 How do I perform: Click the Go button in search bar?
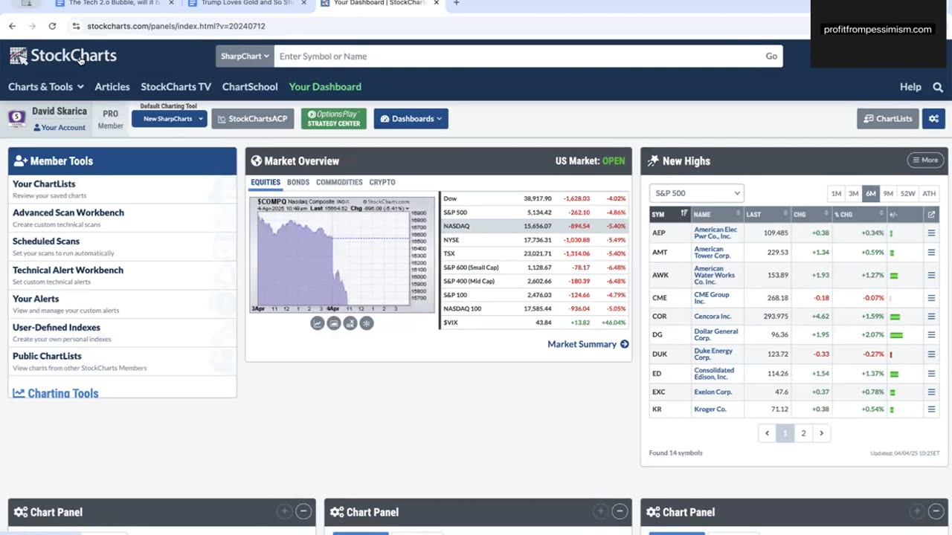(771, 56)
